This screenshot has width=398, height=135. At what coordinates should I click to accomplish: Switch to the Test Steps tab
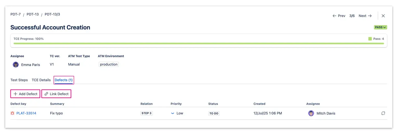19,80
